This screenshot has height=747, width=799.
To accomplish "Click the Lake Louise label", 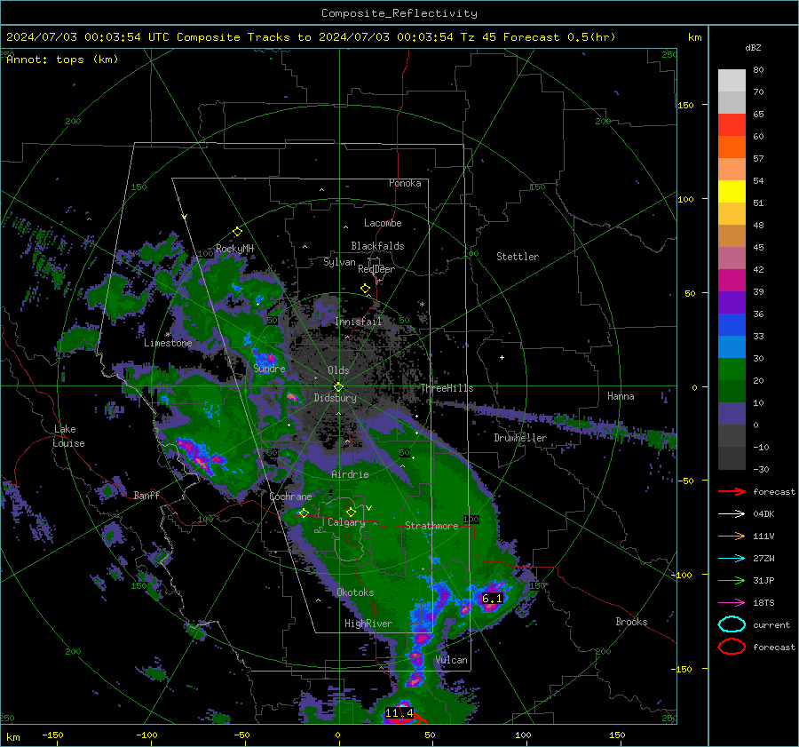I will click(68, 436).
